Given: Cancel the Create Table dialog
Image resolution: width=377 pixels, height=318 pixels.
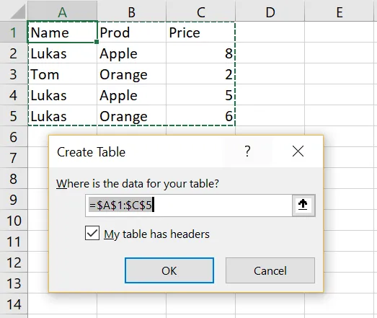Looking at the screenshot, I should [270, 270].
